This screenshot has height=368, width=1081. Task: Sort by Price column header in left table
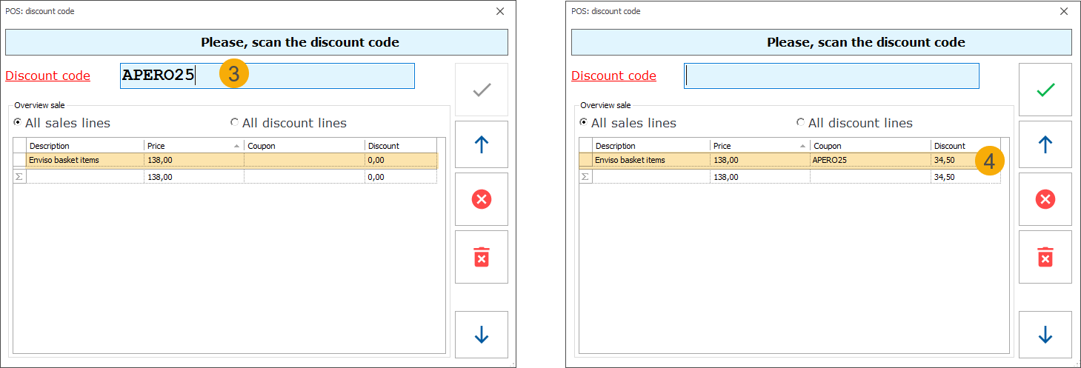[x=193, y=146]
